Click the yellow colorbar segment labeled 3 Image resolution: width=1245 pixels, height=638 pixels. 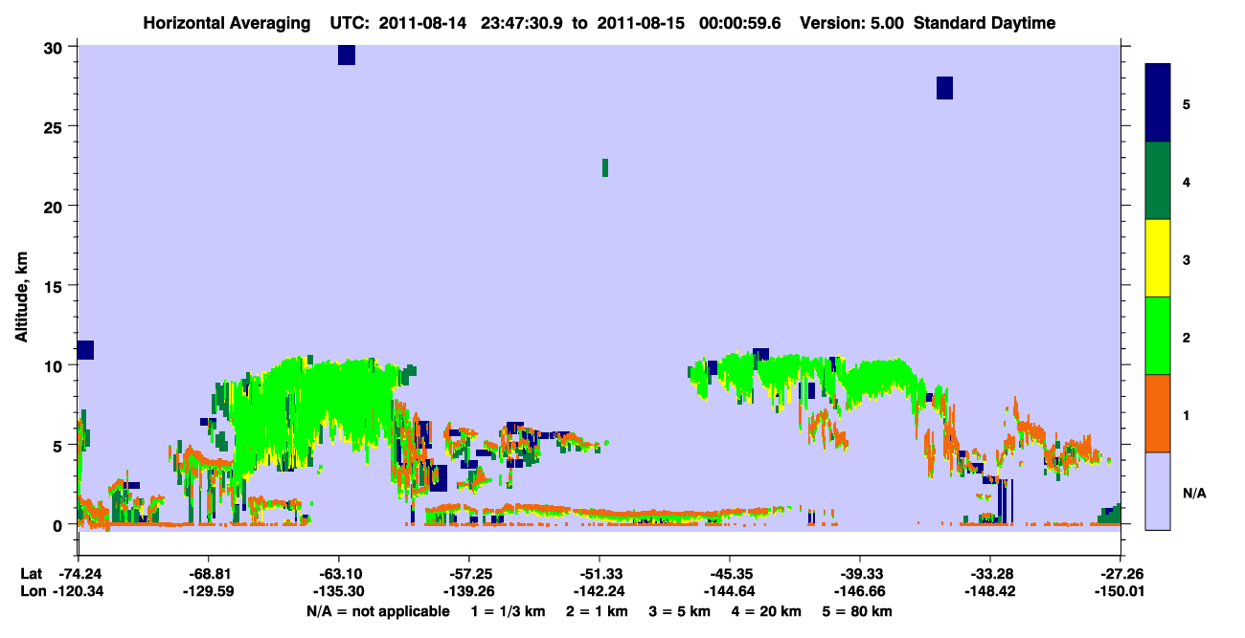click(x=1158, y=258)
